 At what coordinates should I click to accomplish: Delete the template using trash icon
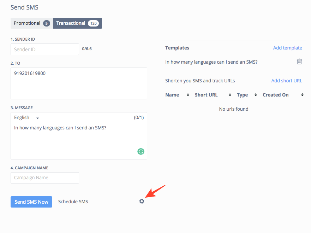(299, 62)
